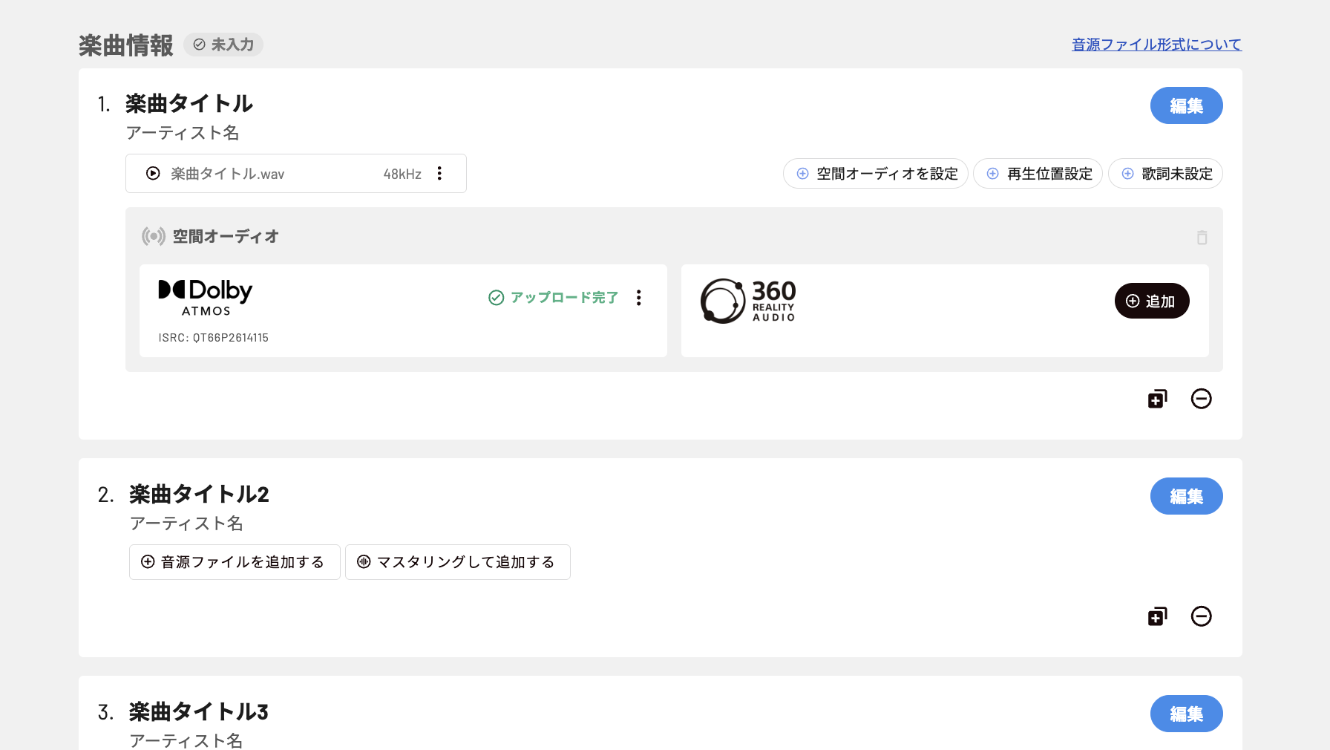Click the アップロード完了 checkmark icon
Viewport: 1330px width, 750px height.
pyautogui.click(x=497, y=298)
